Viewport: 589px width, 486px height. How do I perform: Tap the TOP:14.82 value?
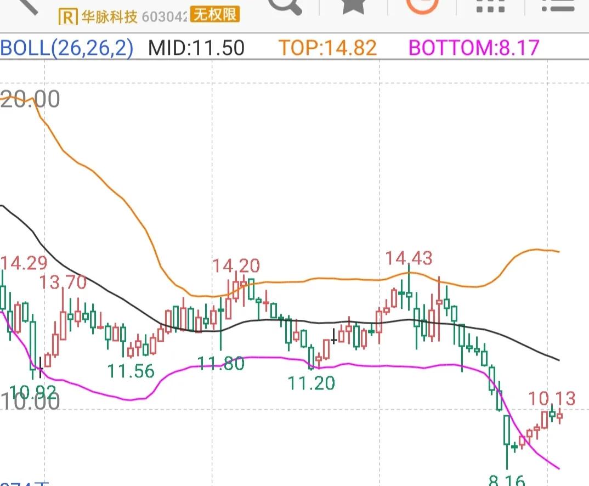click(327, 48)
